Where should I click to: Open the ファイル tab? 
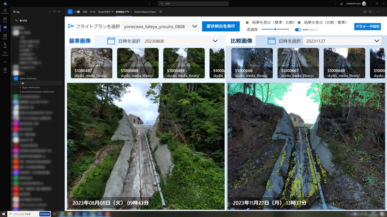(x=92, y=12)
